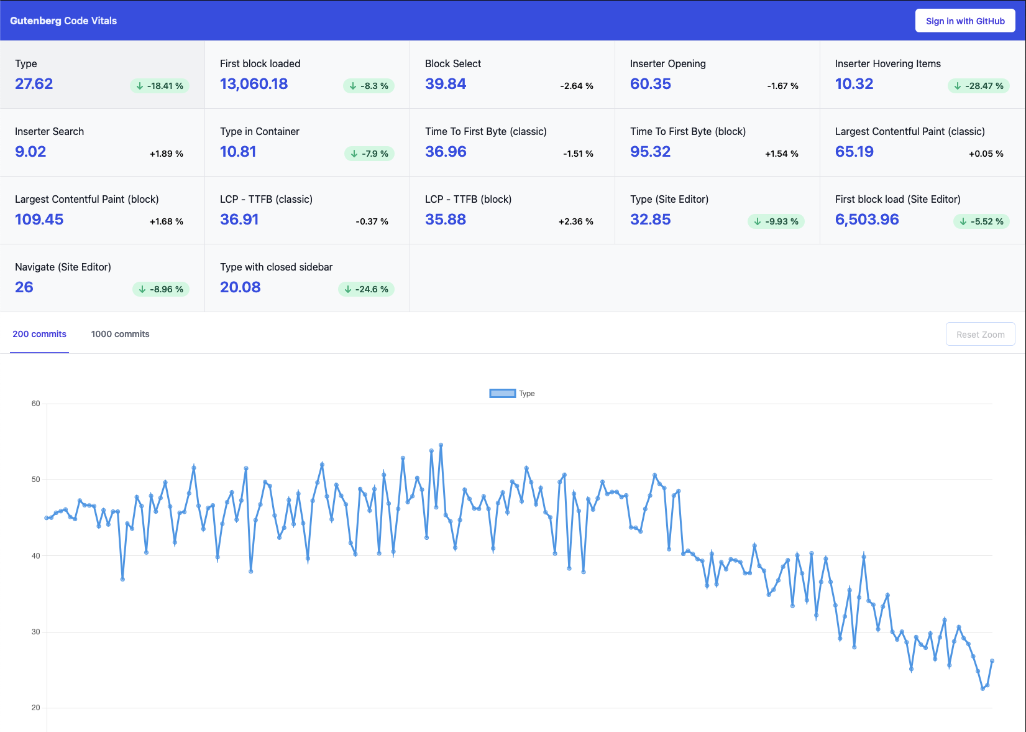Click the -1.67 % change text
Screen dimensions: 1026x732
783,86
